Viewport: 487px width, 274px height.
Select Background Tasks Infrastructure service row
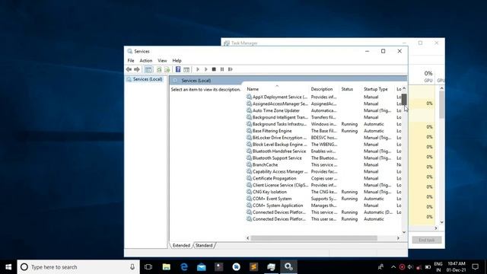(323, 124)
